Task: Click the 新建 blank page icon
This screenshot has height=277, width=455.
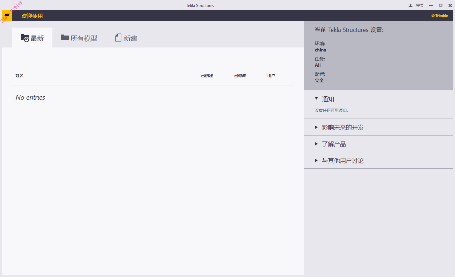Action: pyautogui.click(x=118, y=38)
